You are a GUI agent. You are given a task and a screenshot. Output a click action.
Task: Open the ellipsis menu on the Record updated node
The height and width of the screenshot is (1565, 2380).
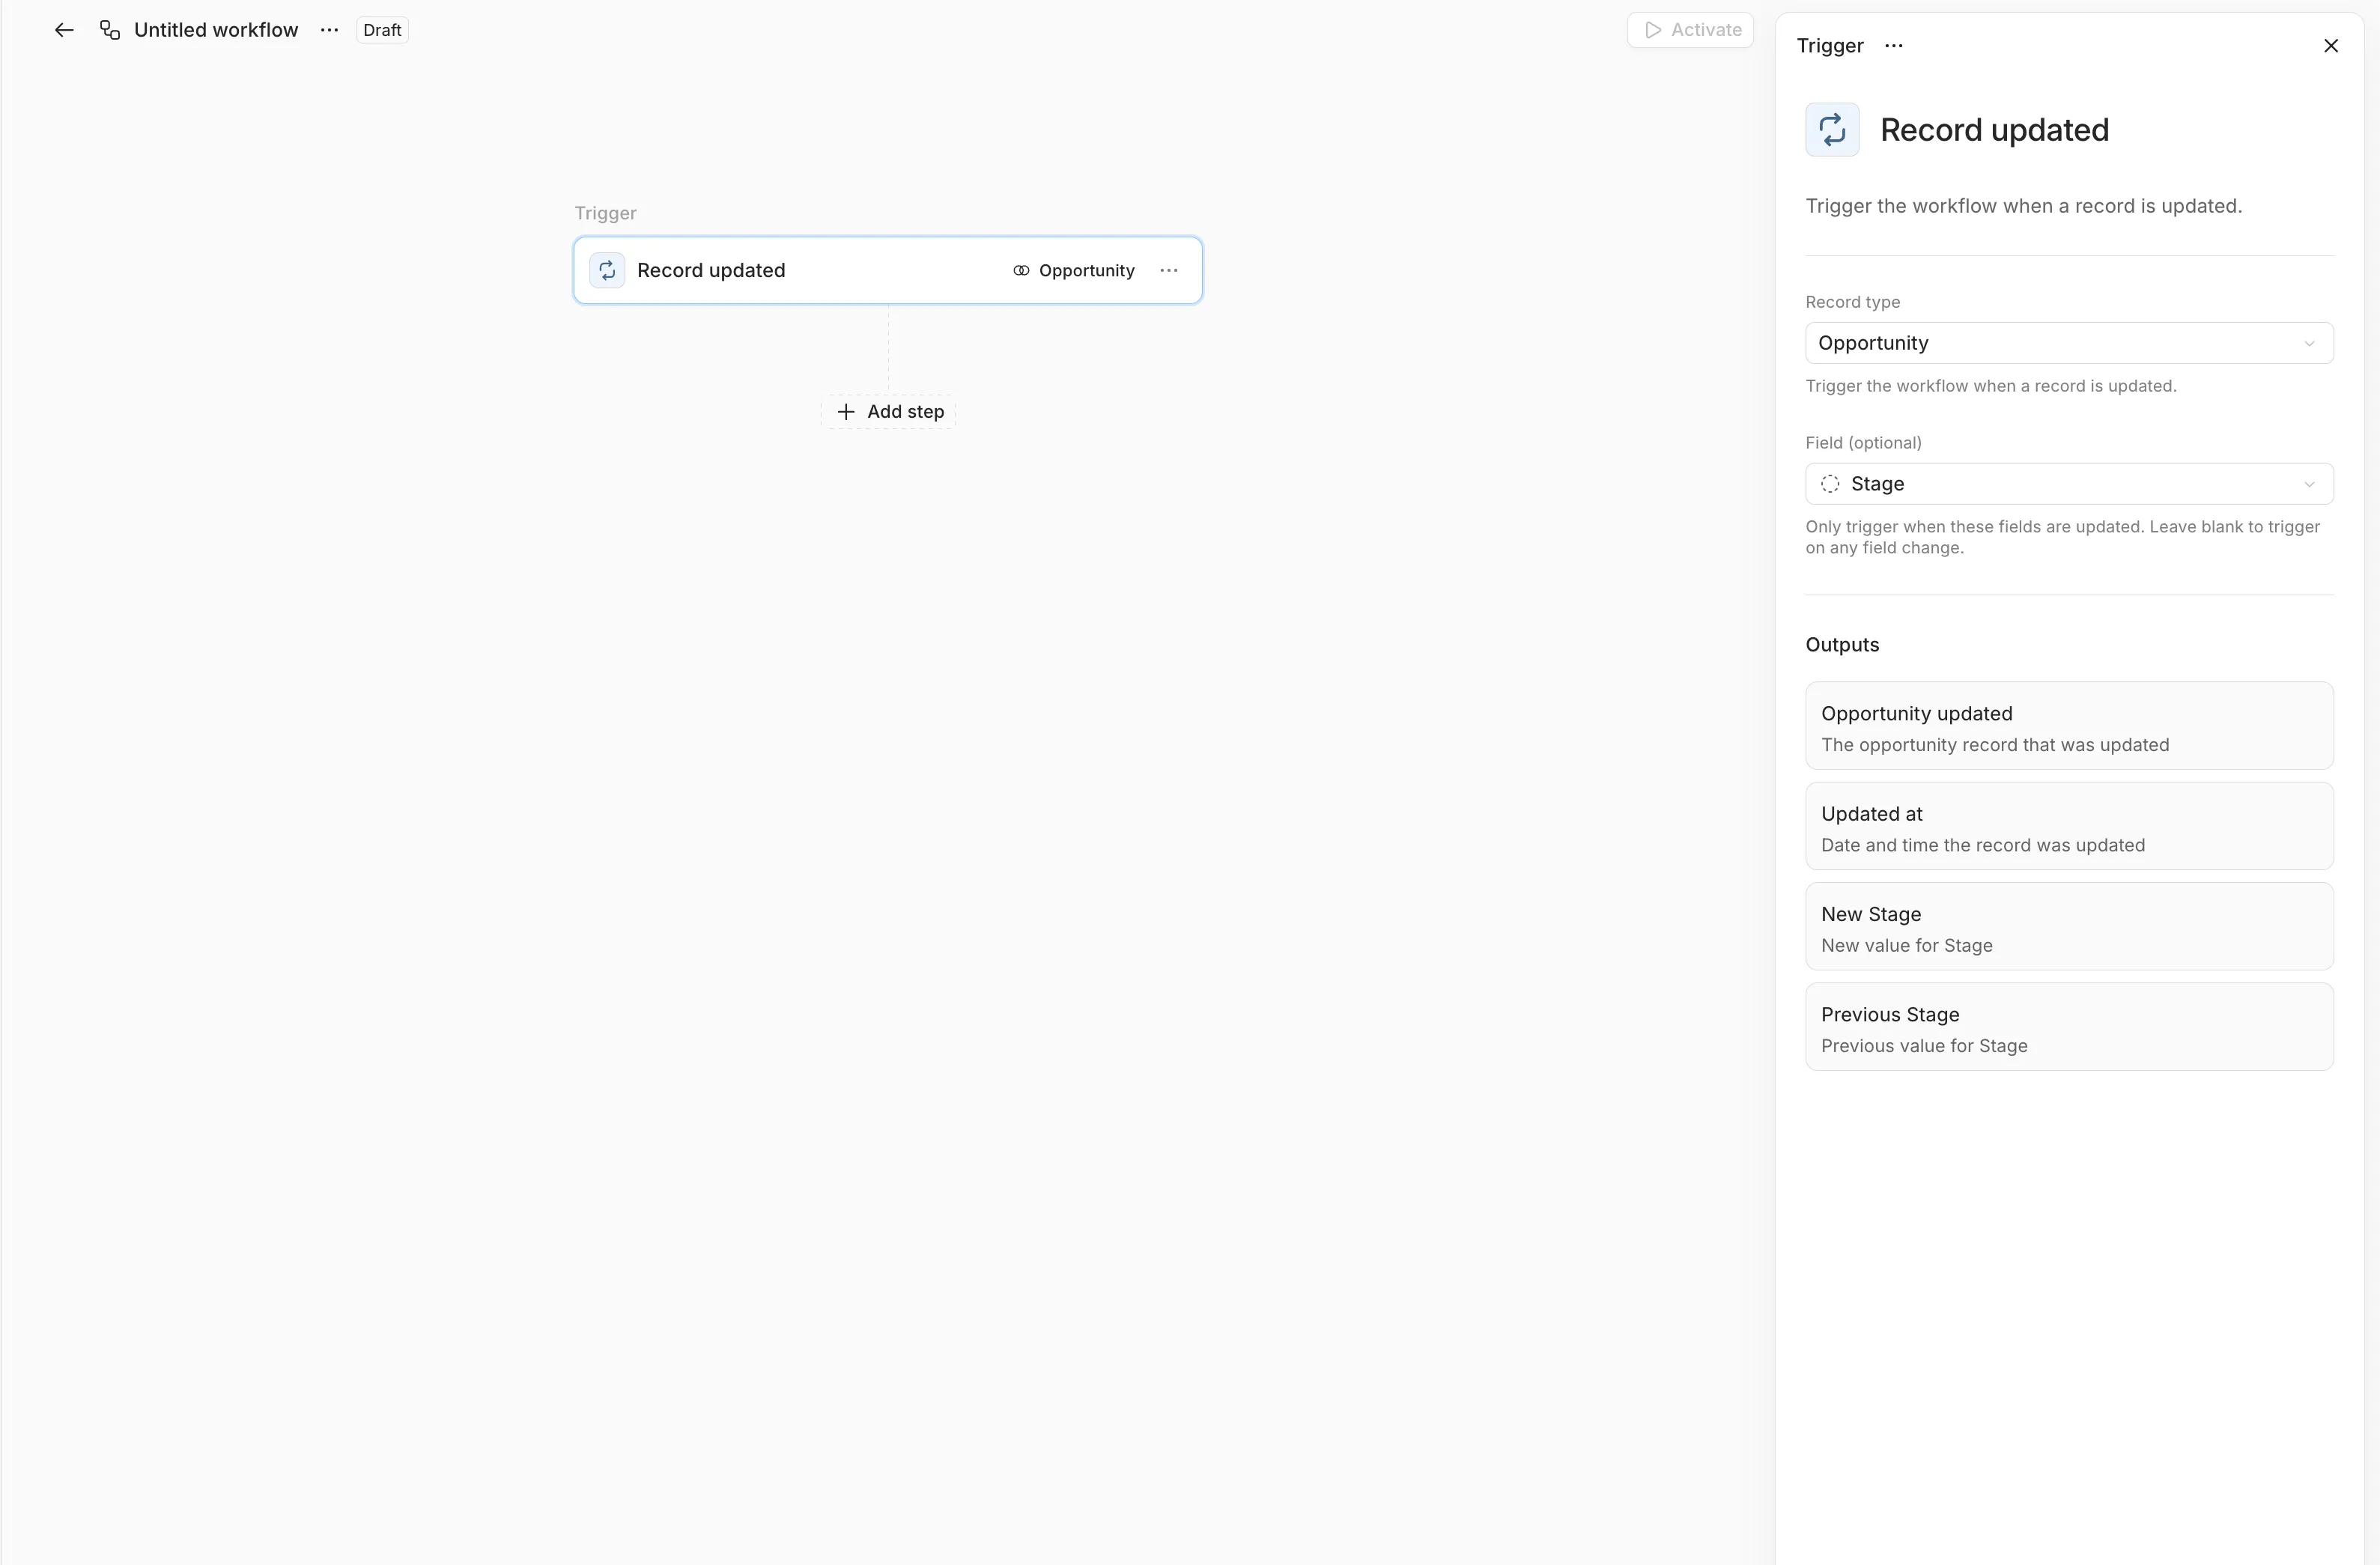point(1169,269)
